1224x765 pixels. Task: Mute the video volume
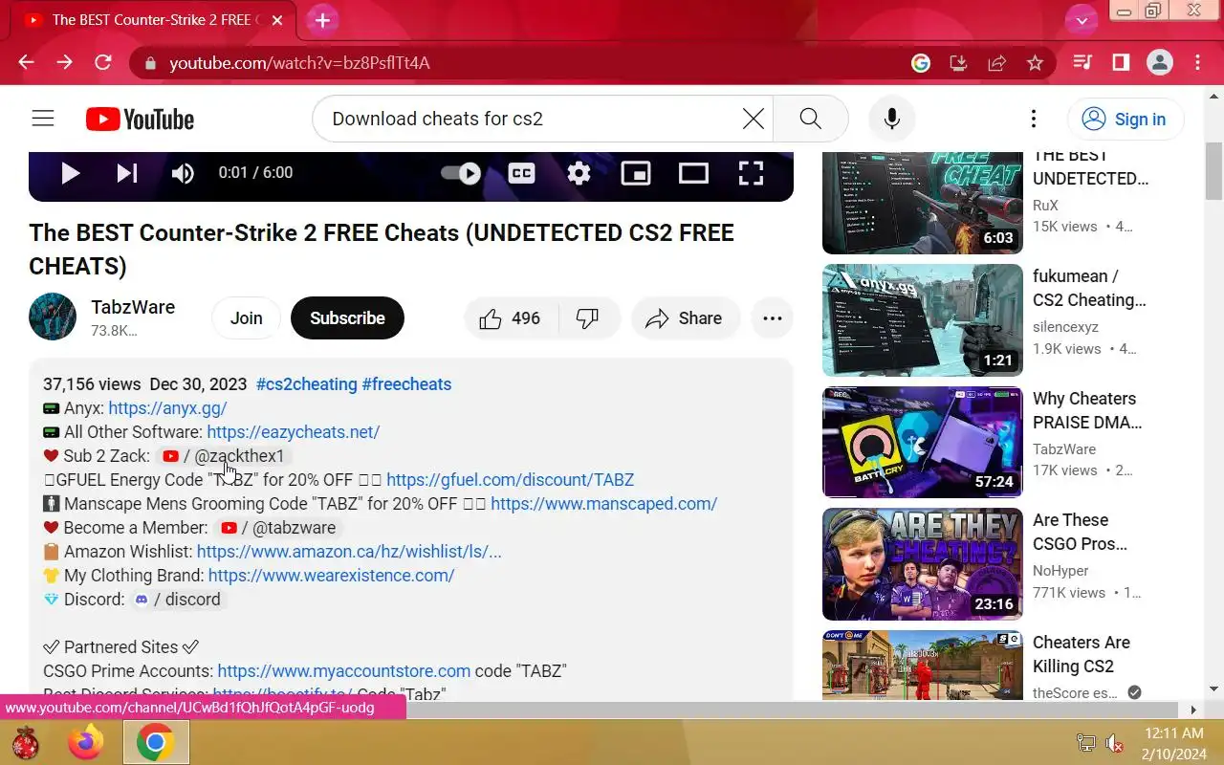pyautogui.click(x=183, y=173)
